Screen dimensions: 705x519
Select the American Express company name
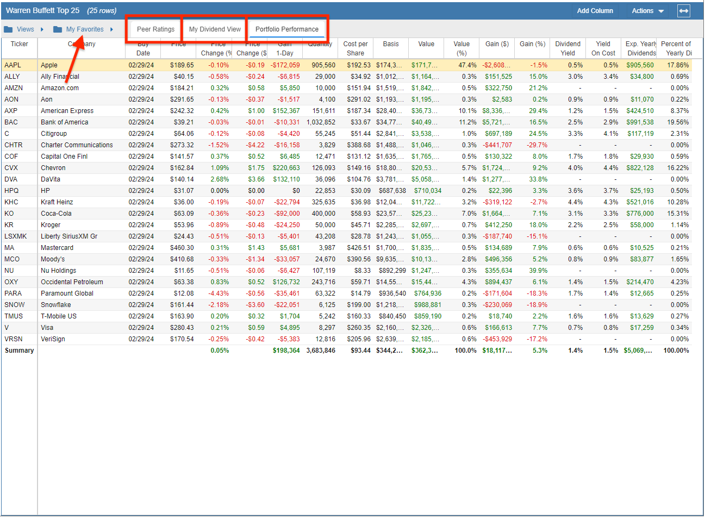pos(67,111)
